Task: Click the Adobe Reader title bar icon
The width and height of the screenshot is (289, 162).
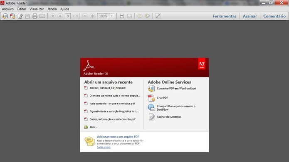Action: pyautogui.click(x=2, y=3)
